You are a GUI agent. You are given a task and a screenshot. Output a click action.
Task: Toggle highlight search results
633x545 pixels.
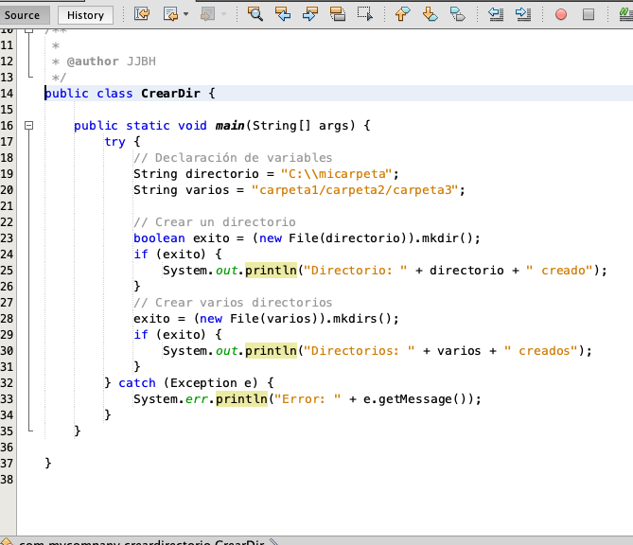tap(337, 14)
